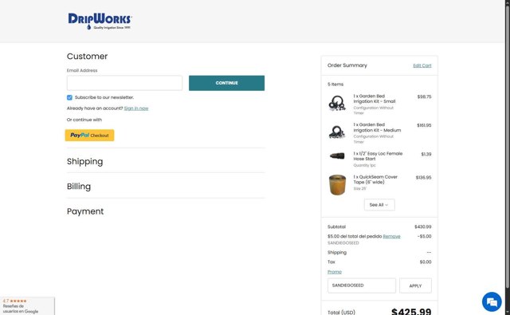Image resolution: width=510 pixels, height=315 pixels.
Task: Click the APPLY promo button
Action: point(415,285)
